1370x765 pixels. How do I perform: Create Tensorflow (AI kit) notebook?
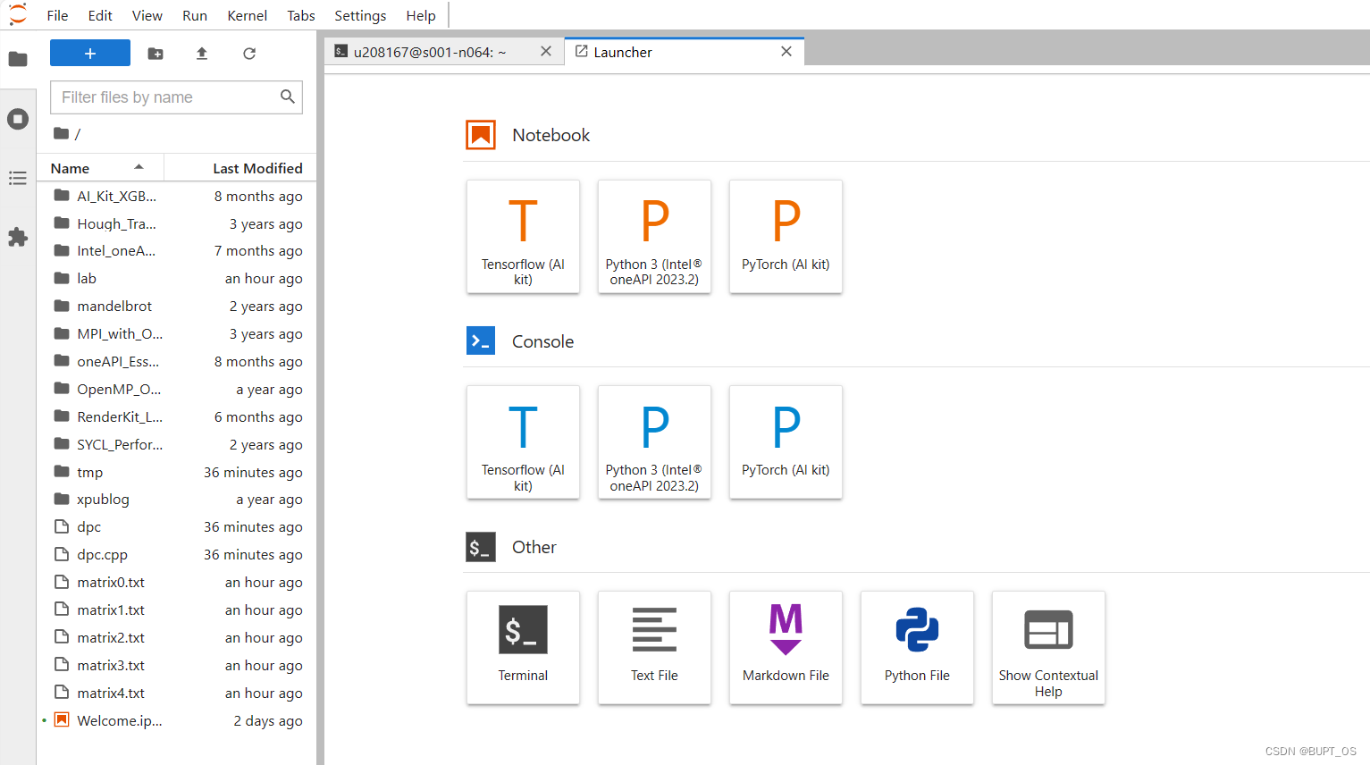[523, 237]
